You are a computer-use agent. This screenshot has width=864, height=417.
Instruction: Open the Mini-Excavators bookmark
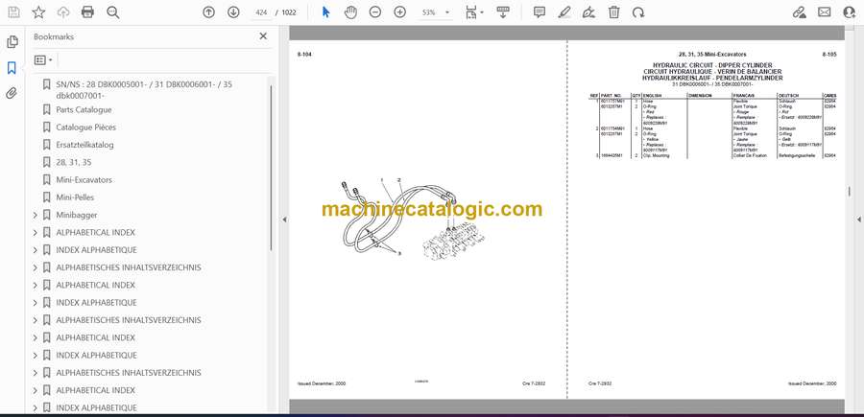point(84,180)
